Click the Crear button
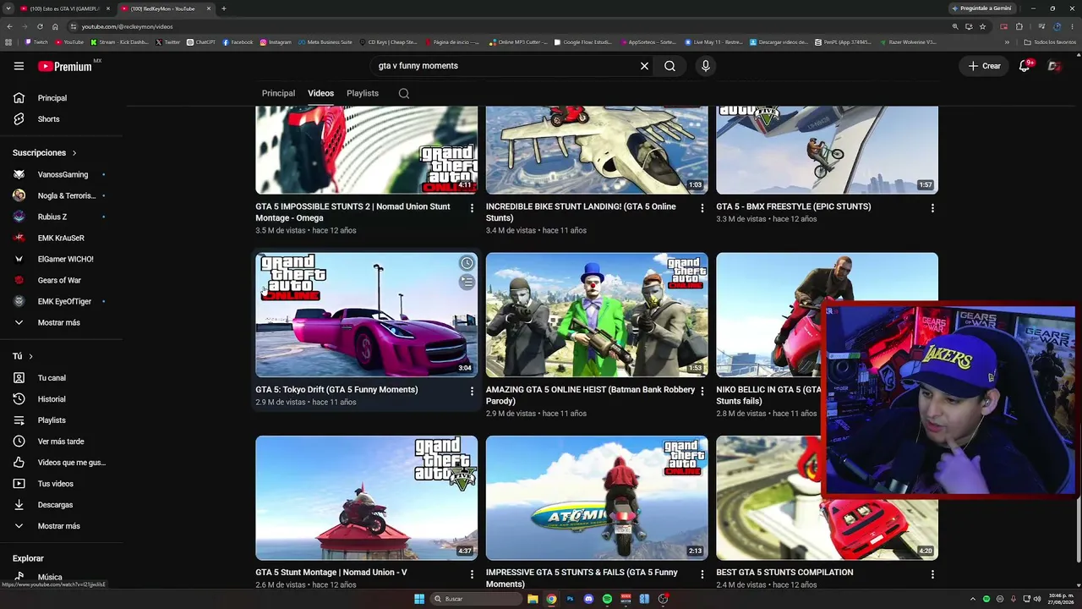The image size is (1082, 609). pos(985,66)
